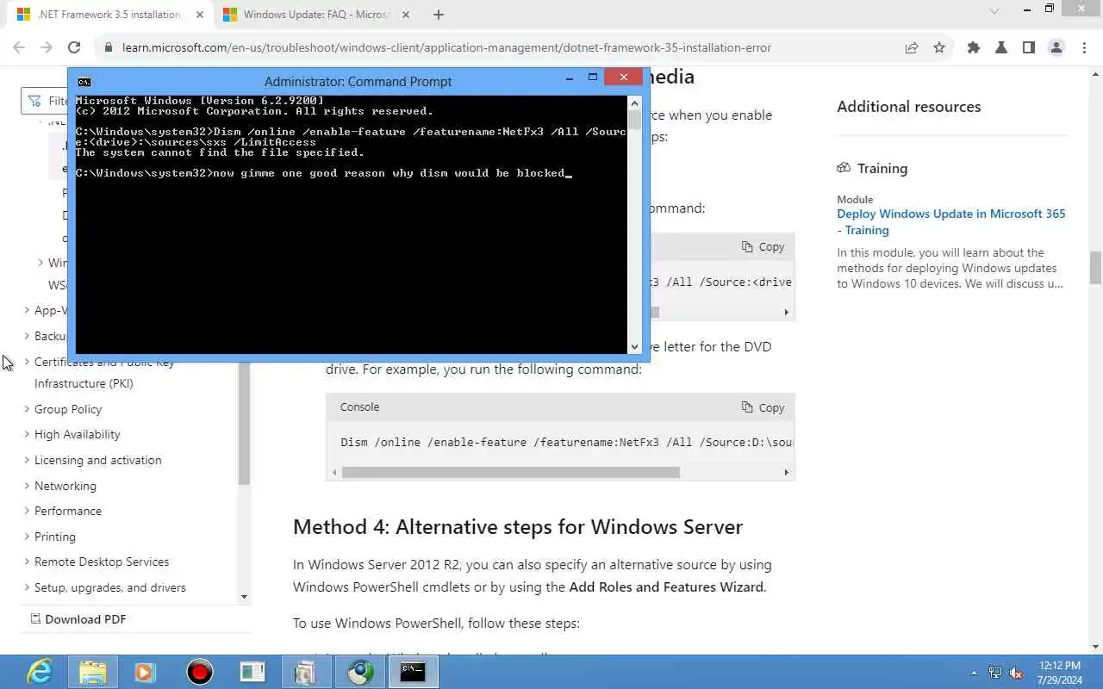Close the .NET Framework 3.5 tab
Viewport: 1103px width, 689px height.
point(199,15)
